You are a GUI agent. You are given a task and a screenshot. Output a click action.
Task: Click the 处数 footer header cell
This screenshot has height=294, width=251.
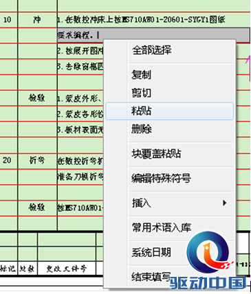coord(28,269)
